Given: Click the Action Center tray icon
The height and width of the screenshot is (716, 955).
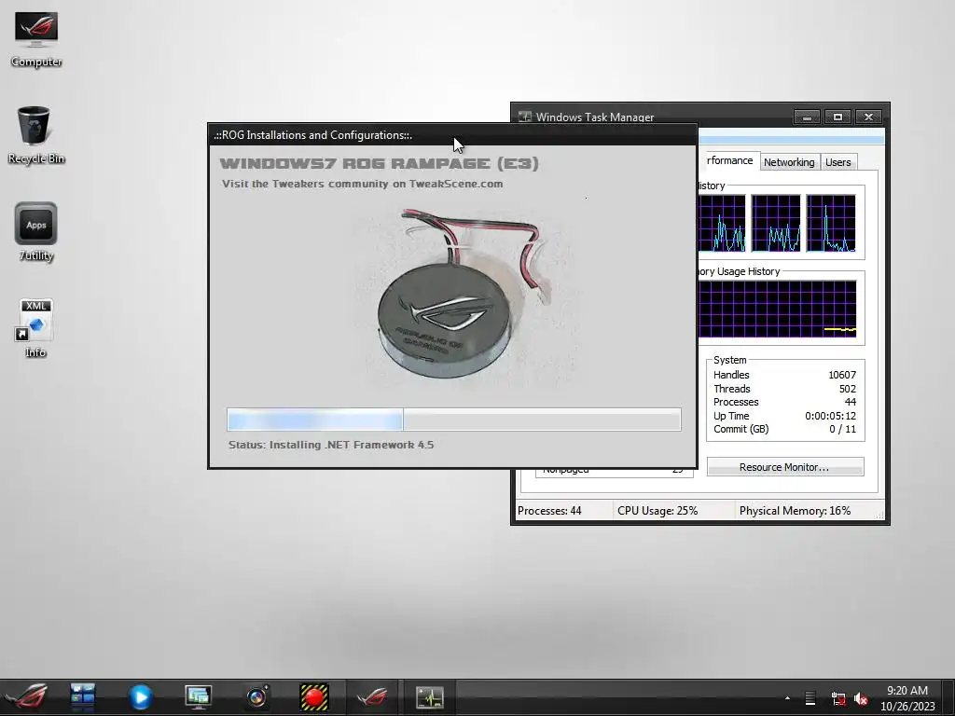Looking at the screenshot, I should point(810,698).
